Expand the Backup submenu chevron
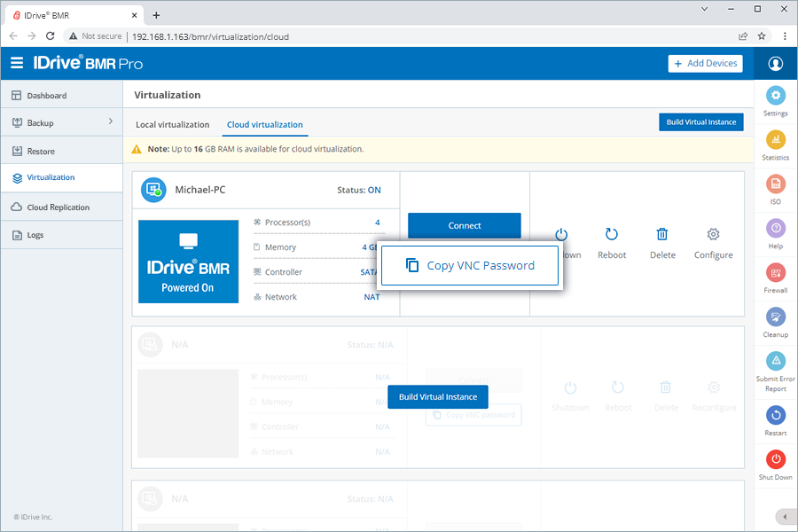798x532 pixels. pos(111,121)
